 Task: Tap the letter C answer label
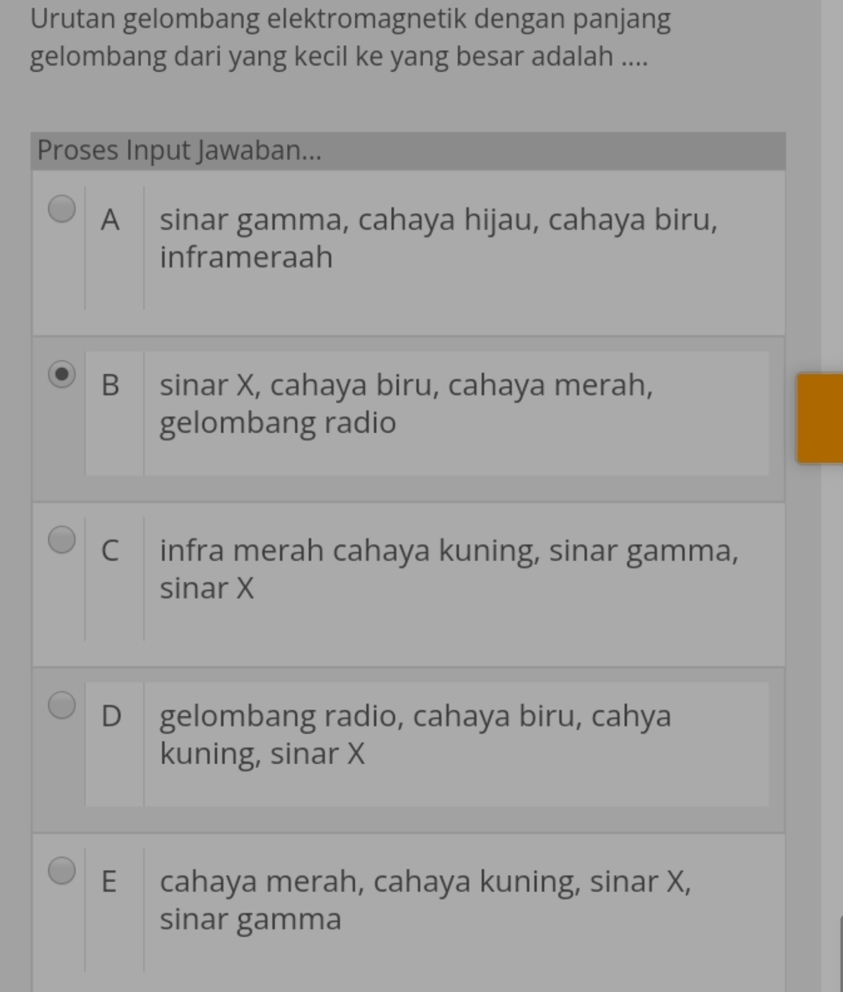pos(110,552)
